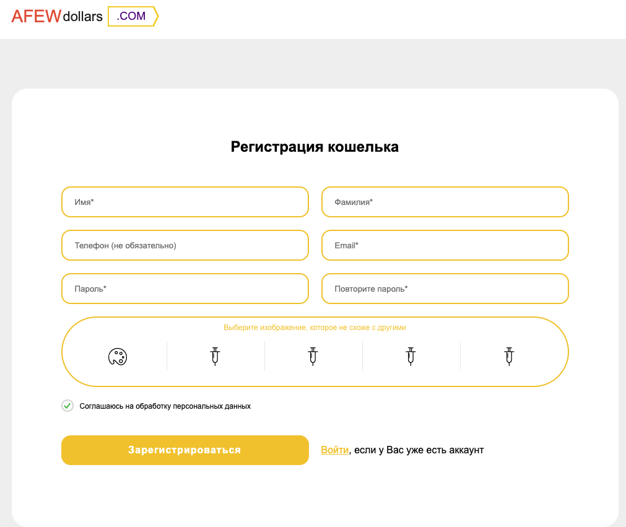Follow the Войти login link
The height and width of the screenshot is (527, 626).
[x=334, y=450]
